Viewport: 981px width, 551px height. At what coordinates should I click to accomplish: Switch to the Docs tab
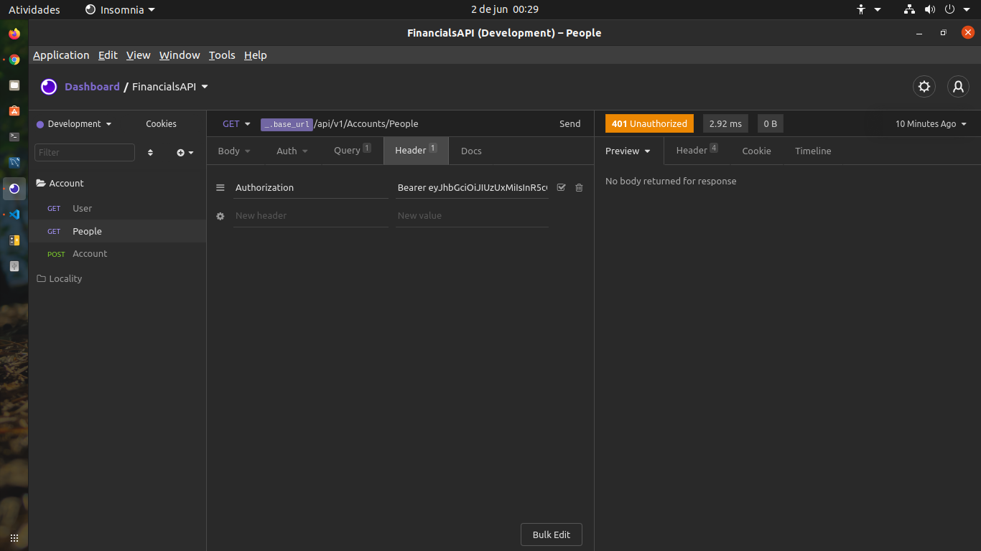point(471,151)
